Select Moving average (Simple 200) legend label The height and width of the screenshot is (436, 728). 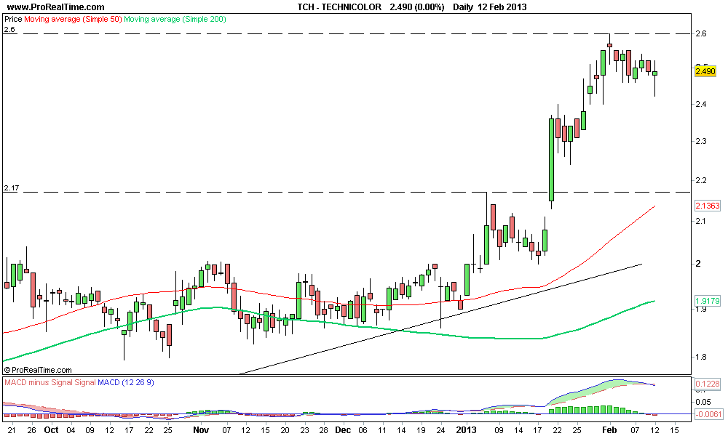coord(175,19)
